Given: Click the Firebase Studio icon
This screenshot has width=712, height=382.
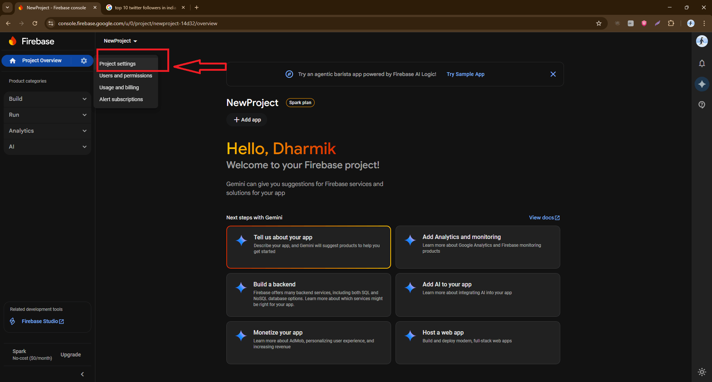Looking at the screenshot, I should (13, 321).
